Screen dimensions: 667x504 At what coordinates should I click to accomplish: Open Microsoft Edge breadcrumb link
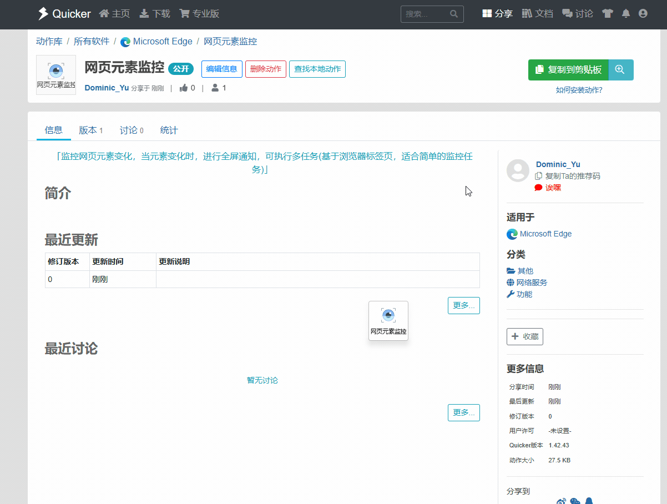(x=156, y=42)
